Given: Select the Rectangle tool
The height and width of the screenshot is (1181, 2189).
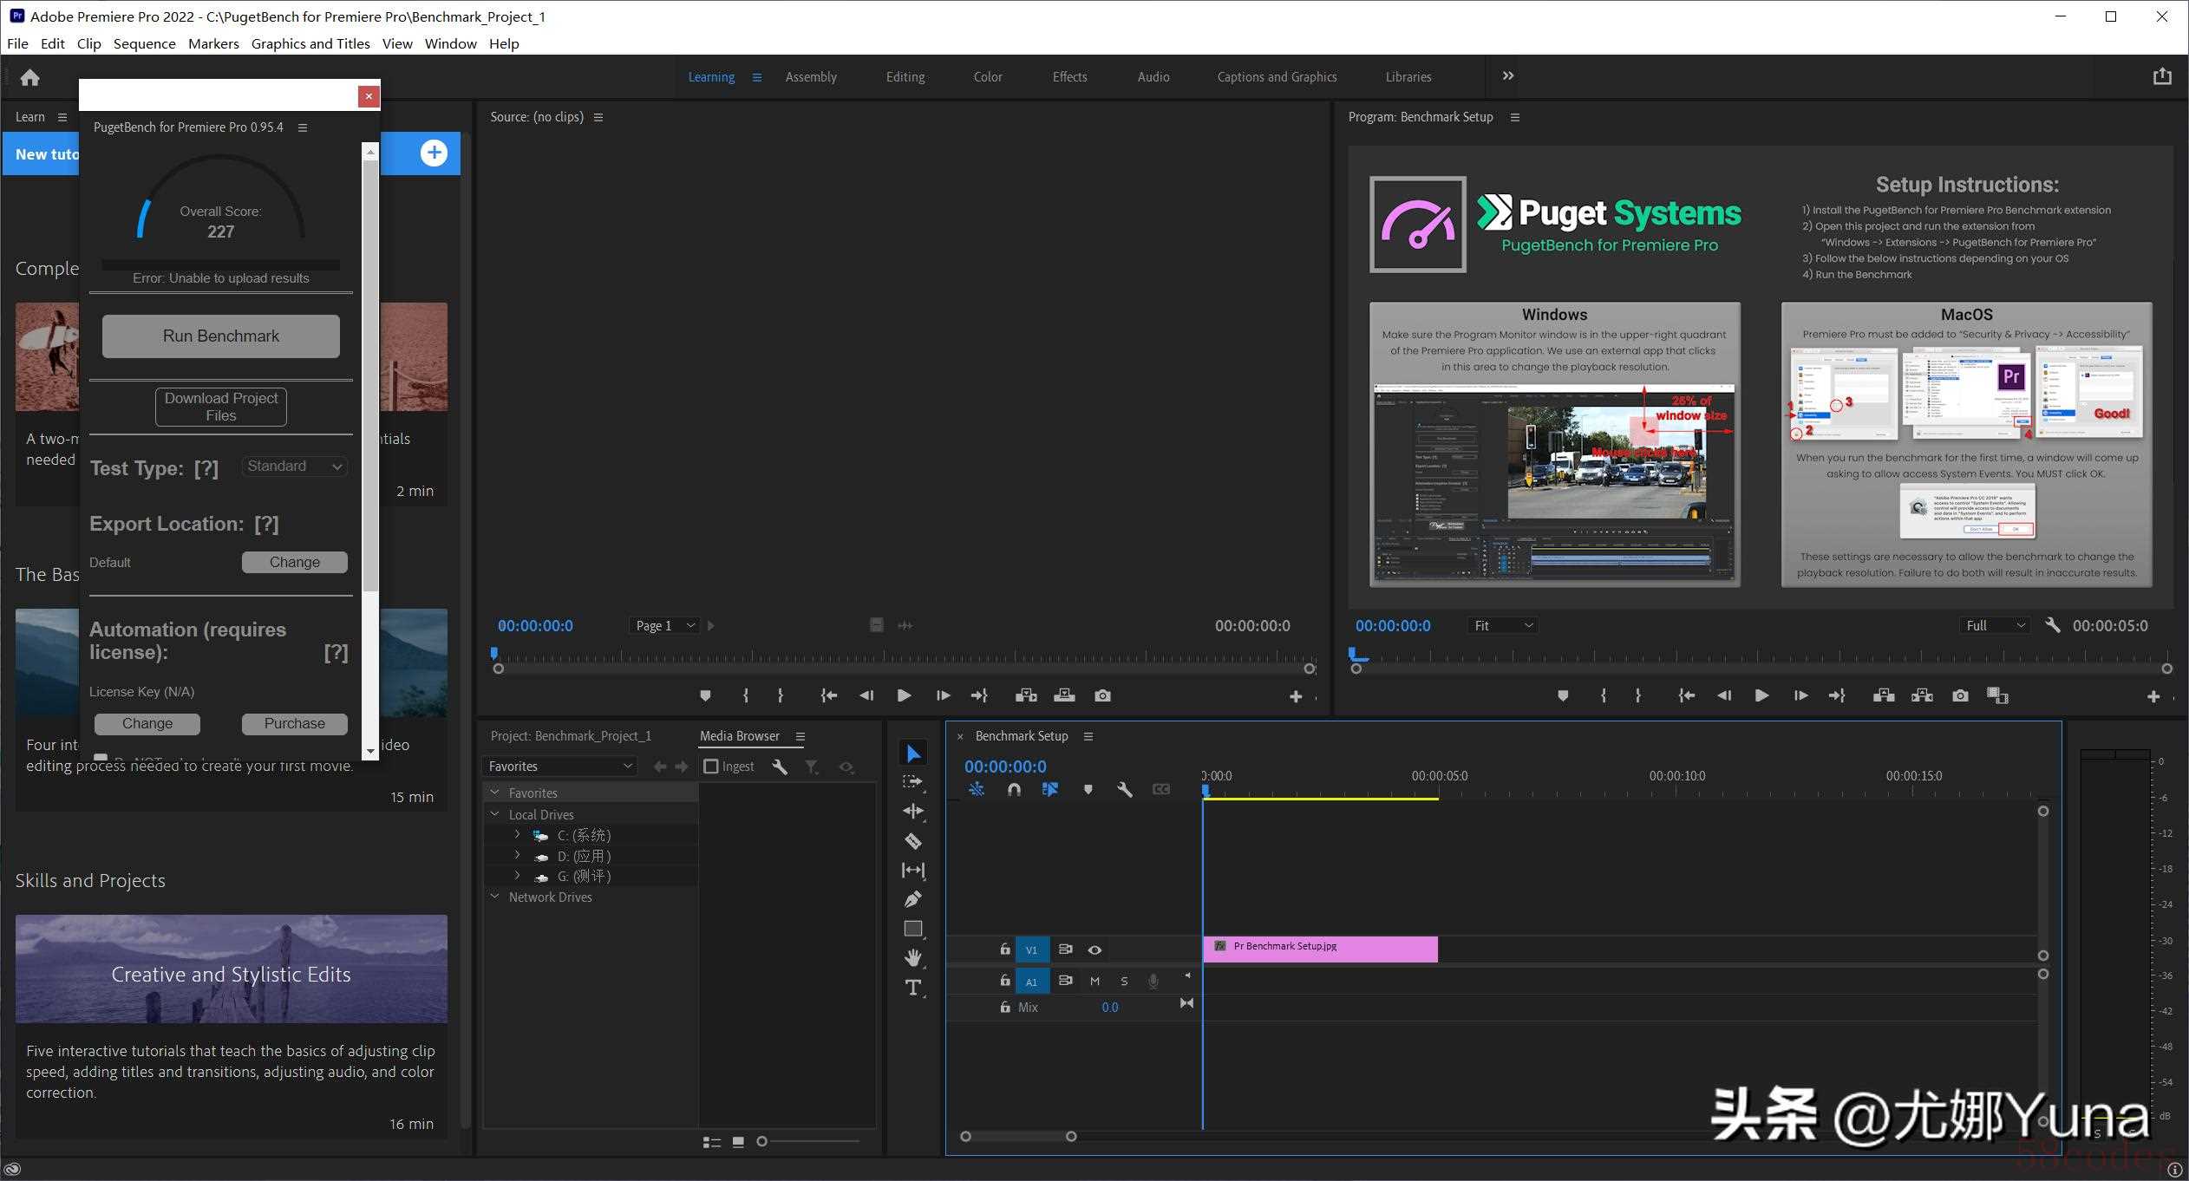Looking at the screenshot, I should (x=913, y=929).
